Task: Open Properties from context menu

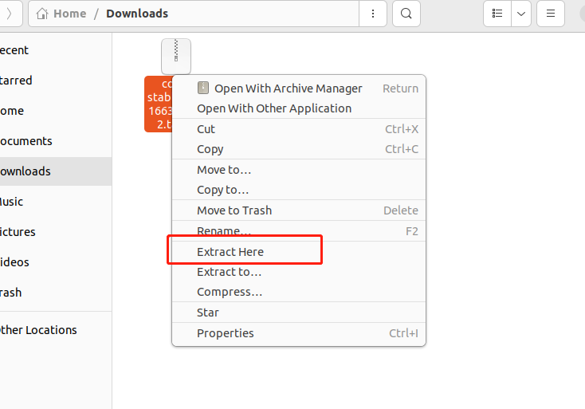Action: [x=226, y=333]
